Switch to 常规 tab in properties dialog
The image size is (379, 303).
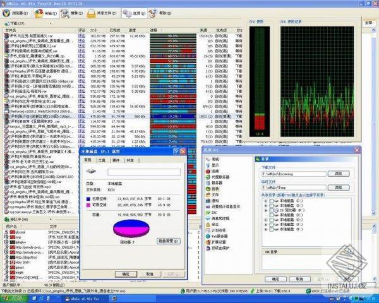tap(88, 160)
